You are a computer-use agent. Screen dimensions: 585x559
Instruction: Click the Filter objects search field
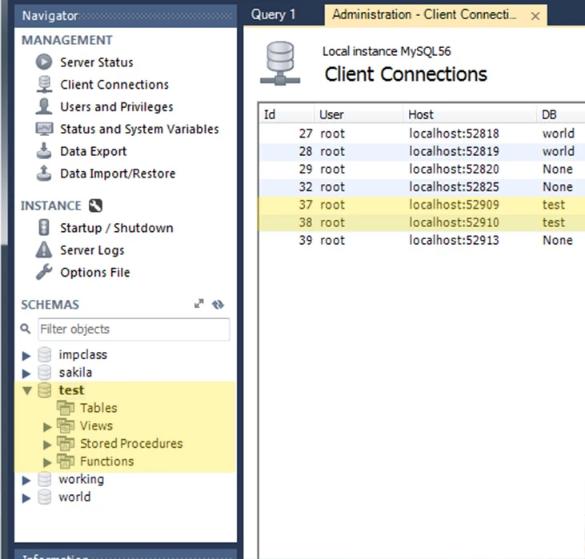134,329
